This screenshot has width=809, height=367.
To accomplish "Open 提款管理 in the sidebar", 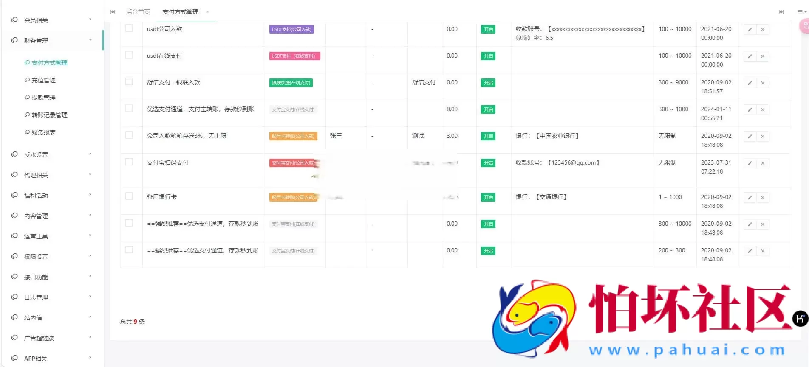I will 43,97.
